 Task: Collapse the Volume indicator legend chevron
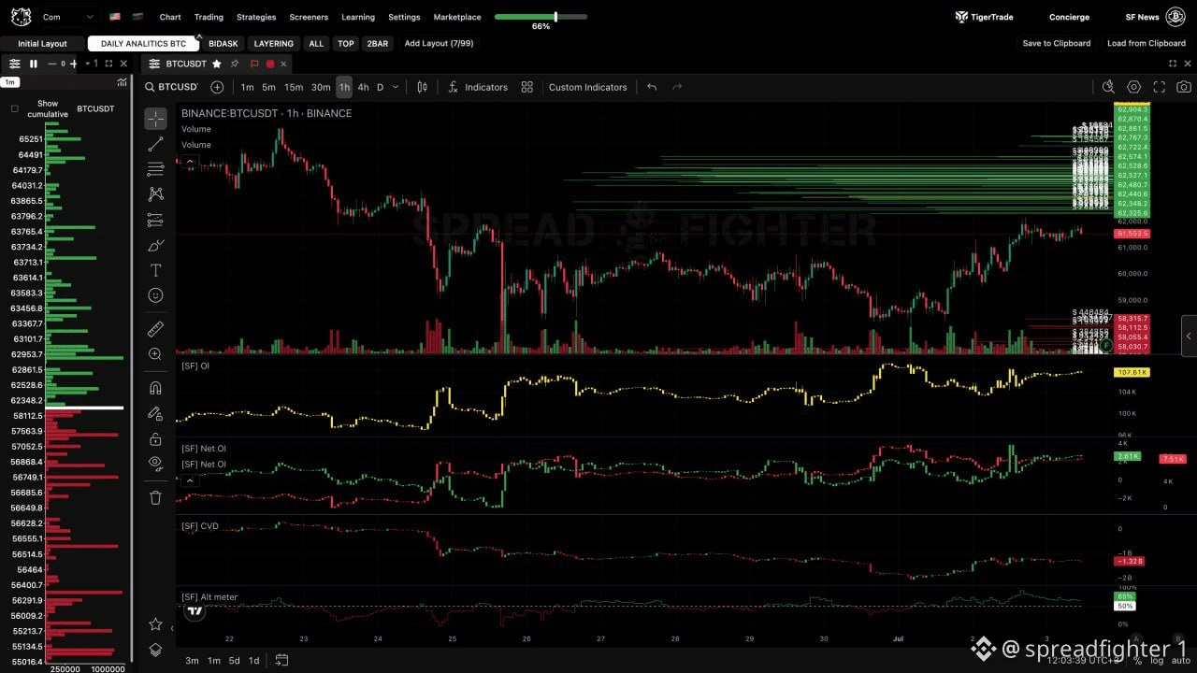tap(189, 162)
